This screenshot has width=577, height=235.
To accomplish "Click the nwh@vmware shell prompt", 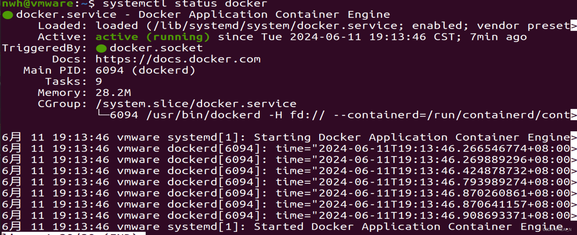I will 38,4.
